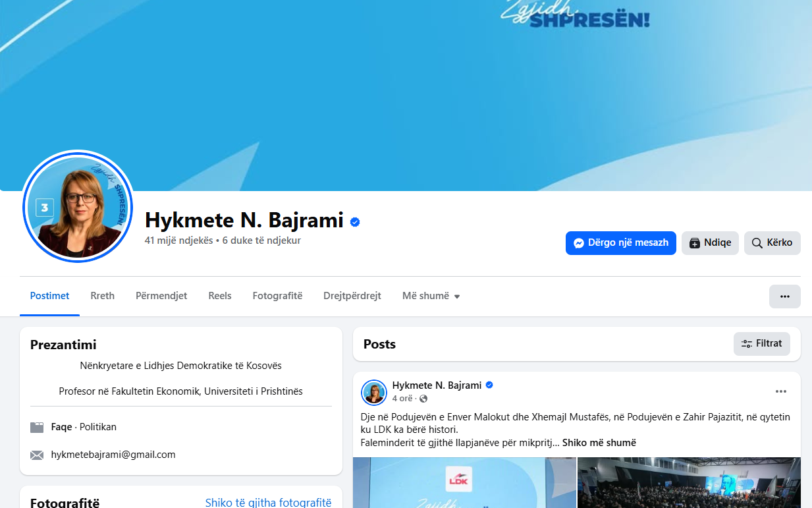
Task: Click the page flag icon next to Faqe
Action: click(37, 428)
